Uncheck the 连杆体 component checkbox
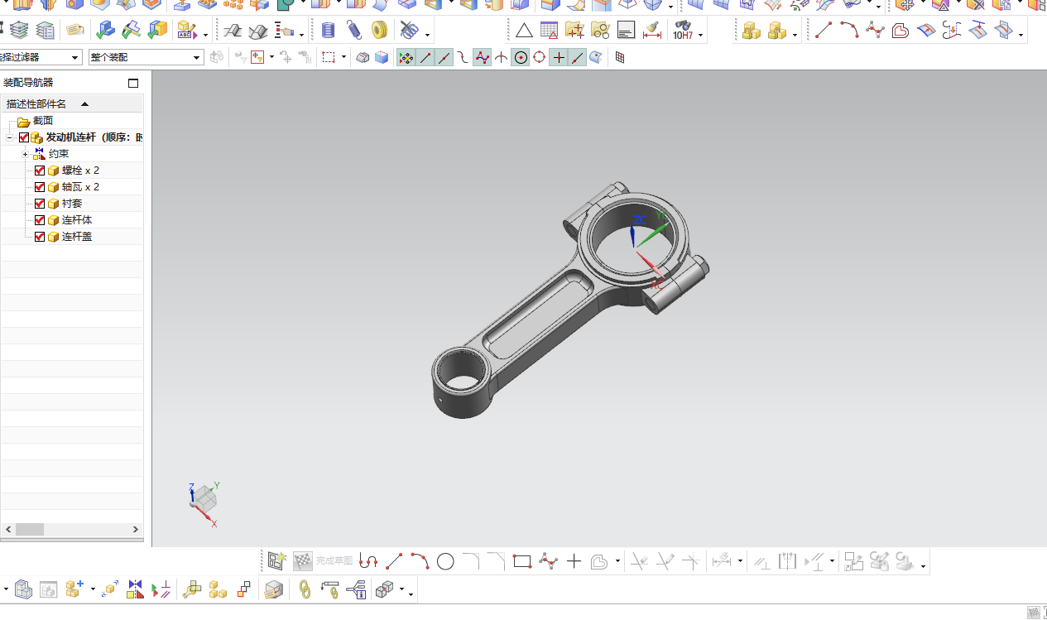This screenshot has width=1047, height=620. pos(40,220)
